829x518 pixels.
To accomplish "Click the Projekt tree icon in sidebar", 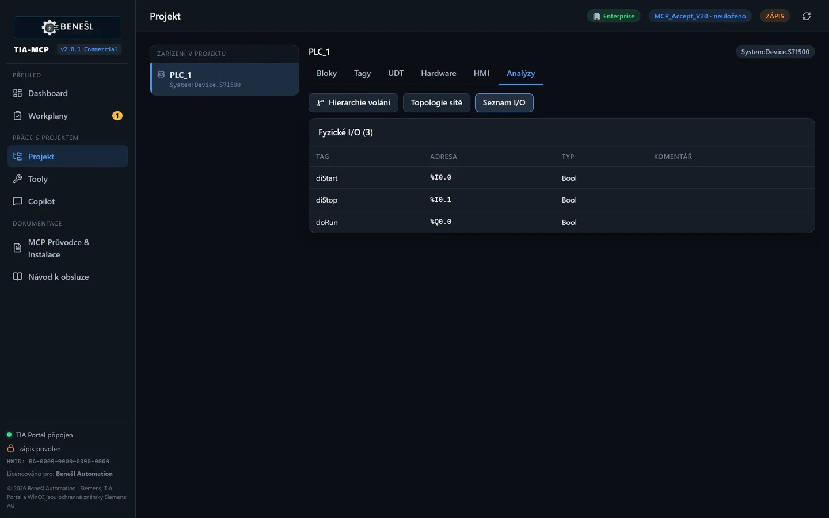I will click(x=17, y=157).
